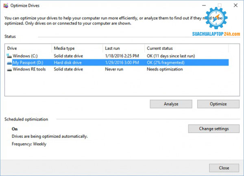The height and width of the screenshot is (176, 244).
Task: Select the My Passport (D:) row
Action: click(118, 63)
